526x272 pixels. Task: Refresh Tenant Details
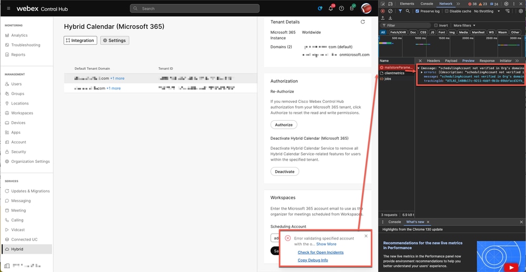363,22
